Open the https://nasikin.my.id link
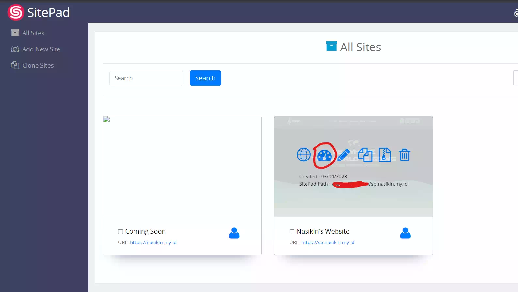This screenshot has height=292, width=518. click(153, 243)
